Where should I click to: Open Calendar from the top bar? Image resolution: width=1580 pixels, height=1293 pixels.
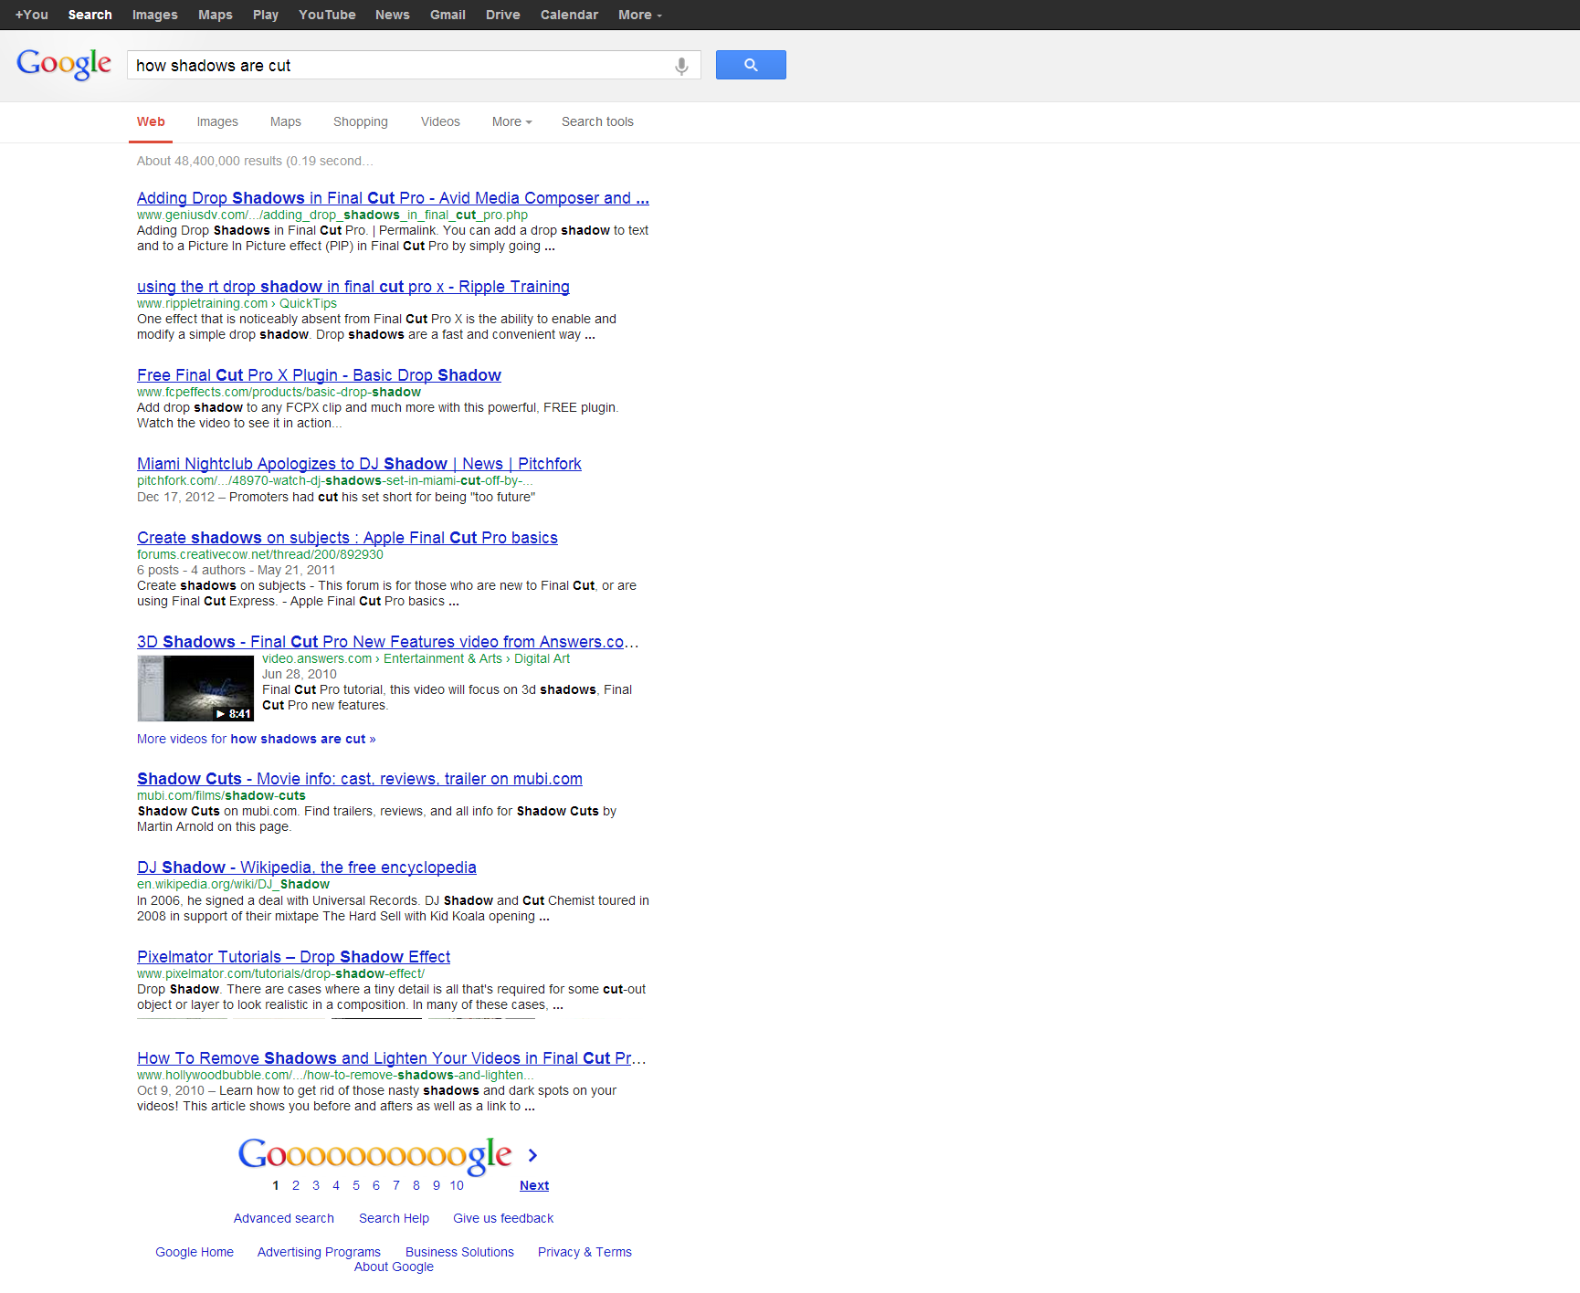569,15
